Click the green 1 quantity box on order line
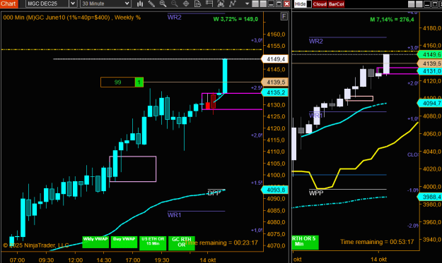 click(x=139, y=82)
